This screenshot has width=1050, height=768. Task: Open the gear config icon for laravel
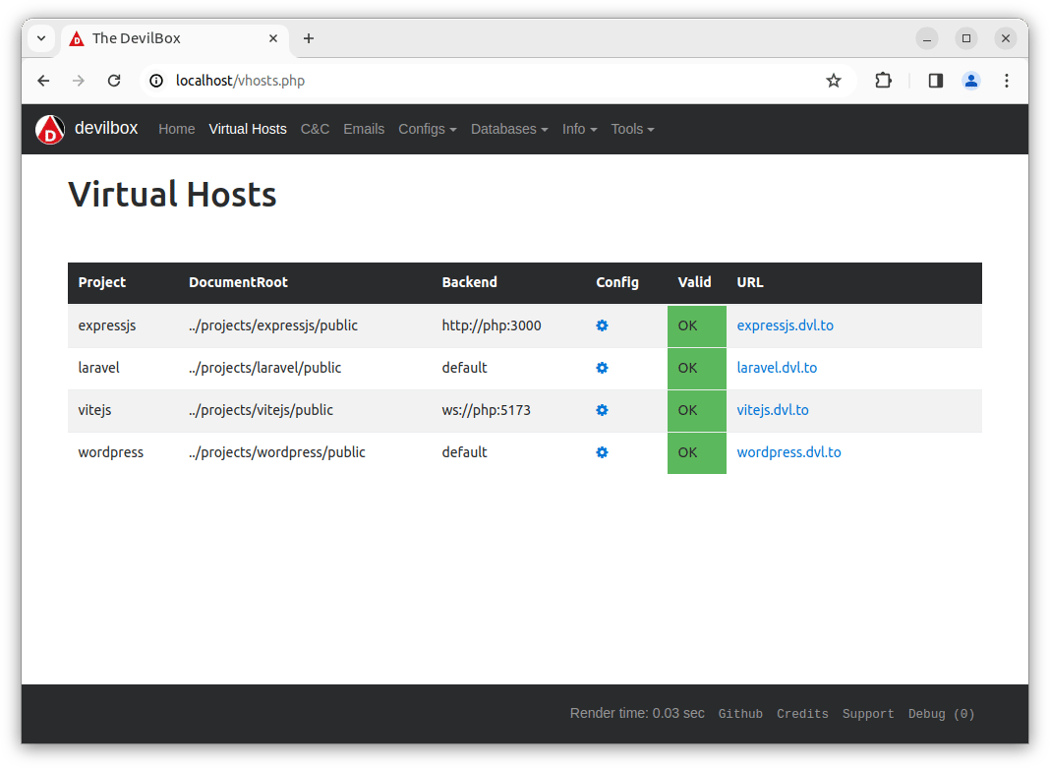[602, 368]
